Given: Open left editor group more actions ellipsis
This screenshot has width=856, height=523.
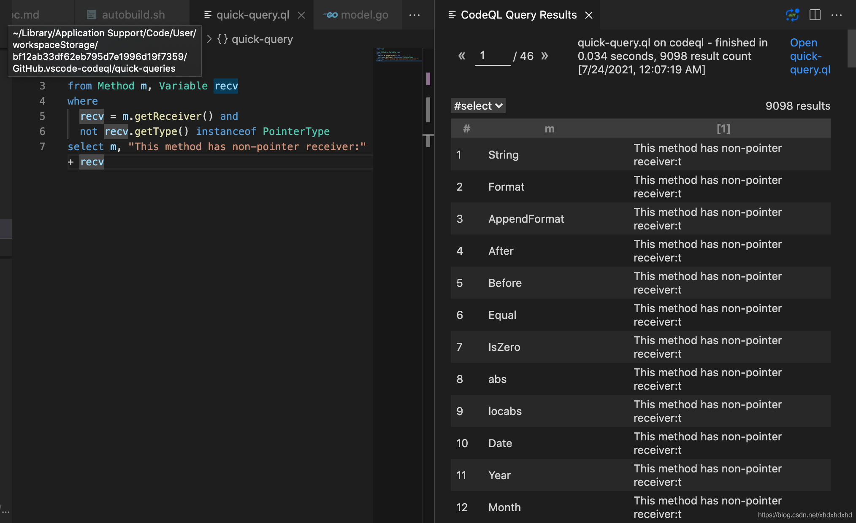Looking at the screenshot, I should tap(414, 15).
